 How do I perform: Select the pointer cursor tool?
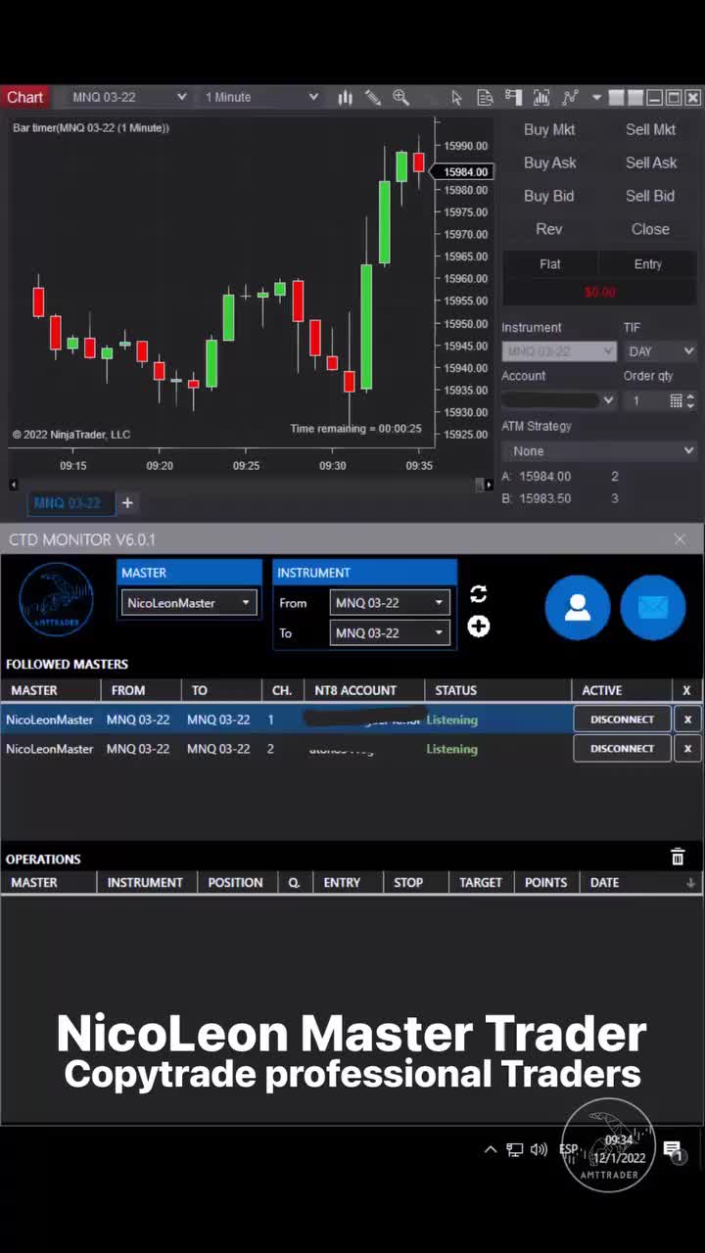[x=456, y=97]
